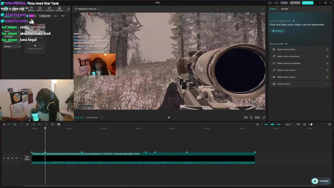This screenshot has height=188, width=334.
Task: Trim clip left of playhead
Action: pyautogui.click(x=34, y=124)
